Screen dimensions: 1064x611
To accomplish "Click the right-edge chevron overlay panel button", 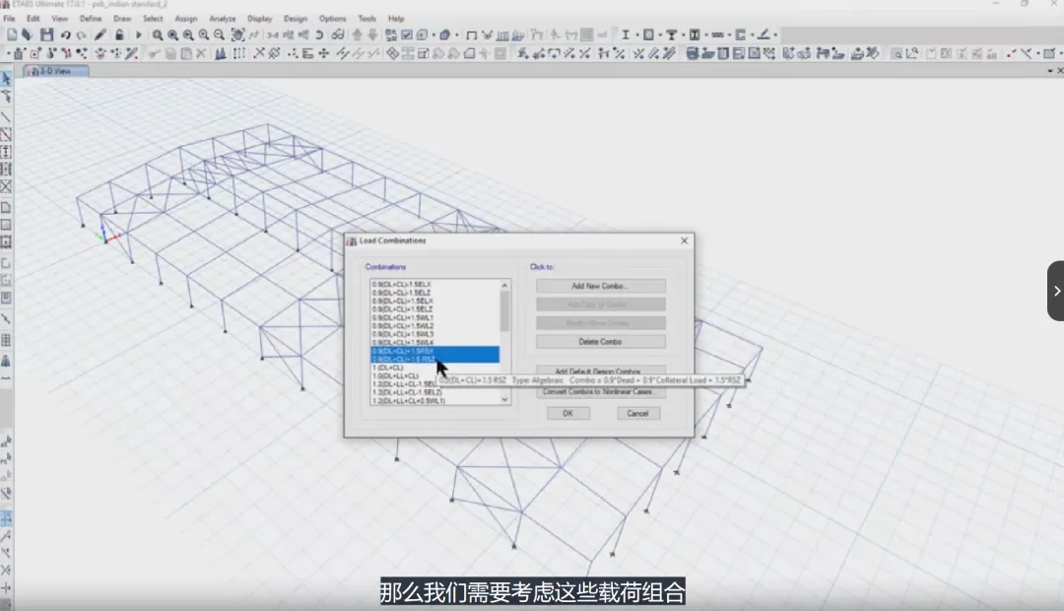I will click(1056, 291).
